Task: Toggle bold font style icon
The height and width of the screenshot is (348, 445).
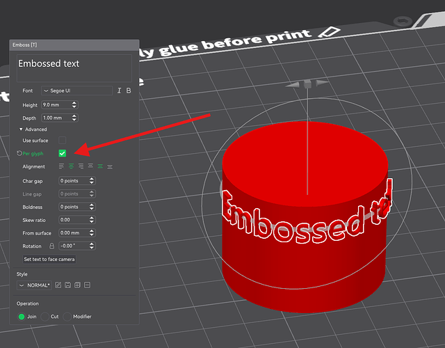Action: pyautogui.click(x=128, y=90)
